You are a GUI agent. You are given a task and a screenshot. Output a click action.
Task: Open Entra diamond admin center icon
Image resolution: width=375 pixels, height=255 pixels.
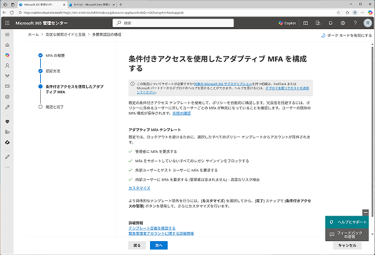[x=7, y=142]
